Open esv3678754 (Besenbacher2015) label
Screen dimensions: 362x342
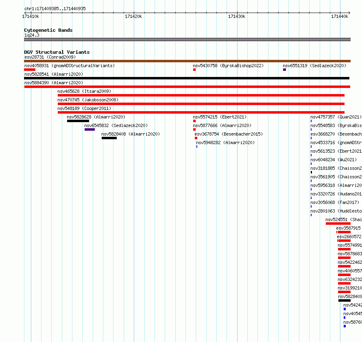pos(229,134)
